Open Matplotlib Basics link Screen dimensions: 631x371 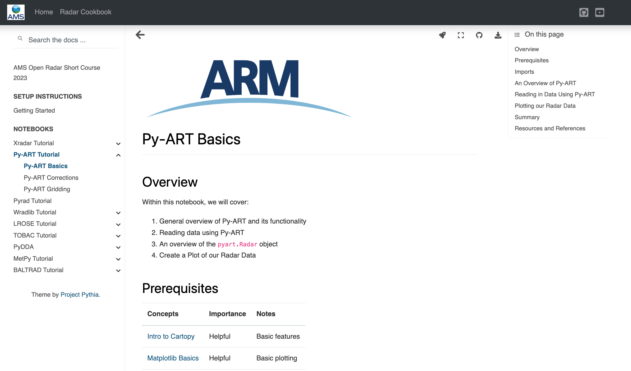173,358
